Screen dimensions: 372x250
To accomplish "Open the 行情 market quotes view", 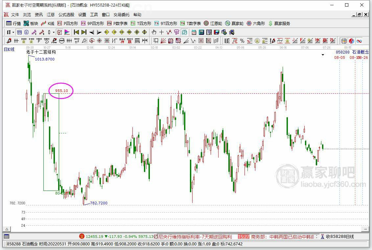I will pos(13,23).
